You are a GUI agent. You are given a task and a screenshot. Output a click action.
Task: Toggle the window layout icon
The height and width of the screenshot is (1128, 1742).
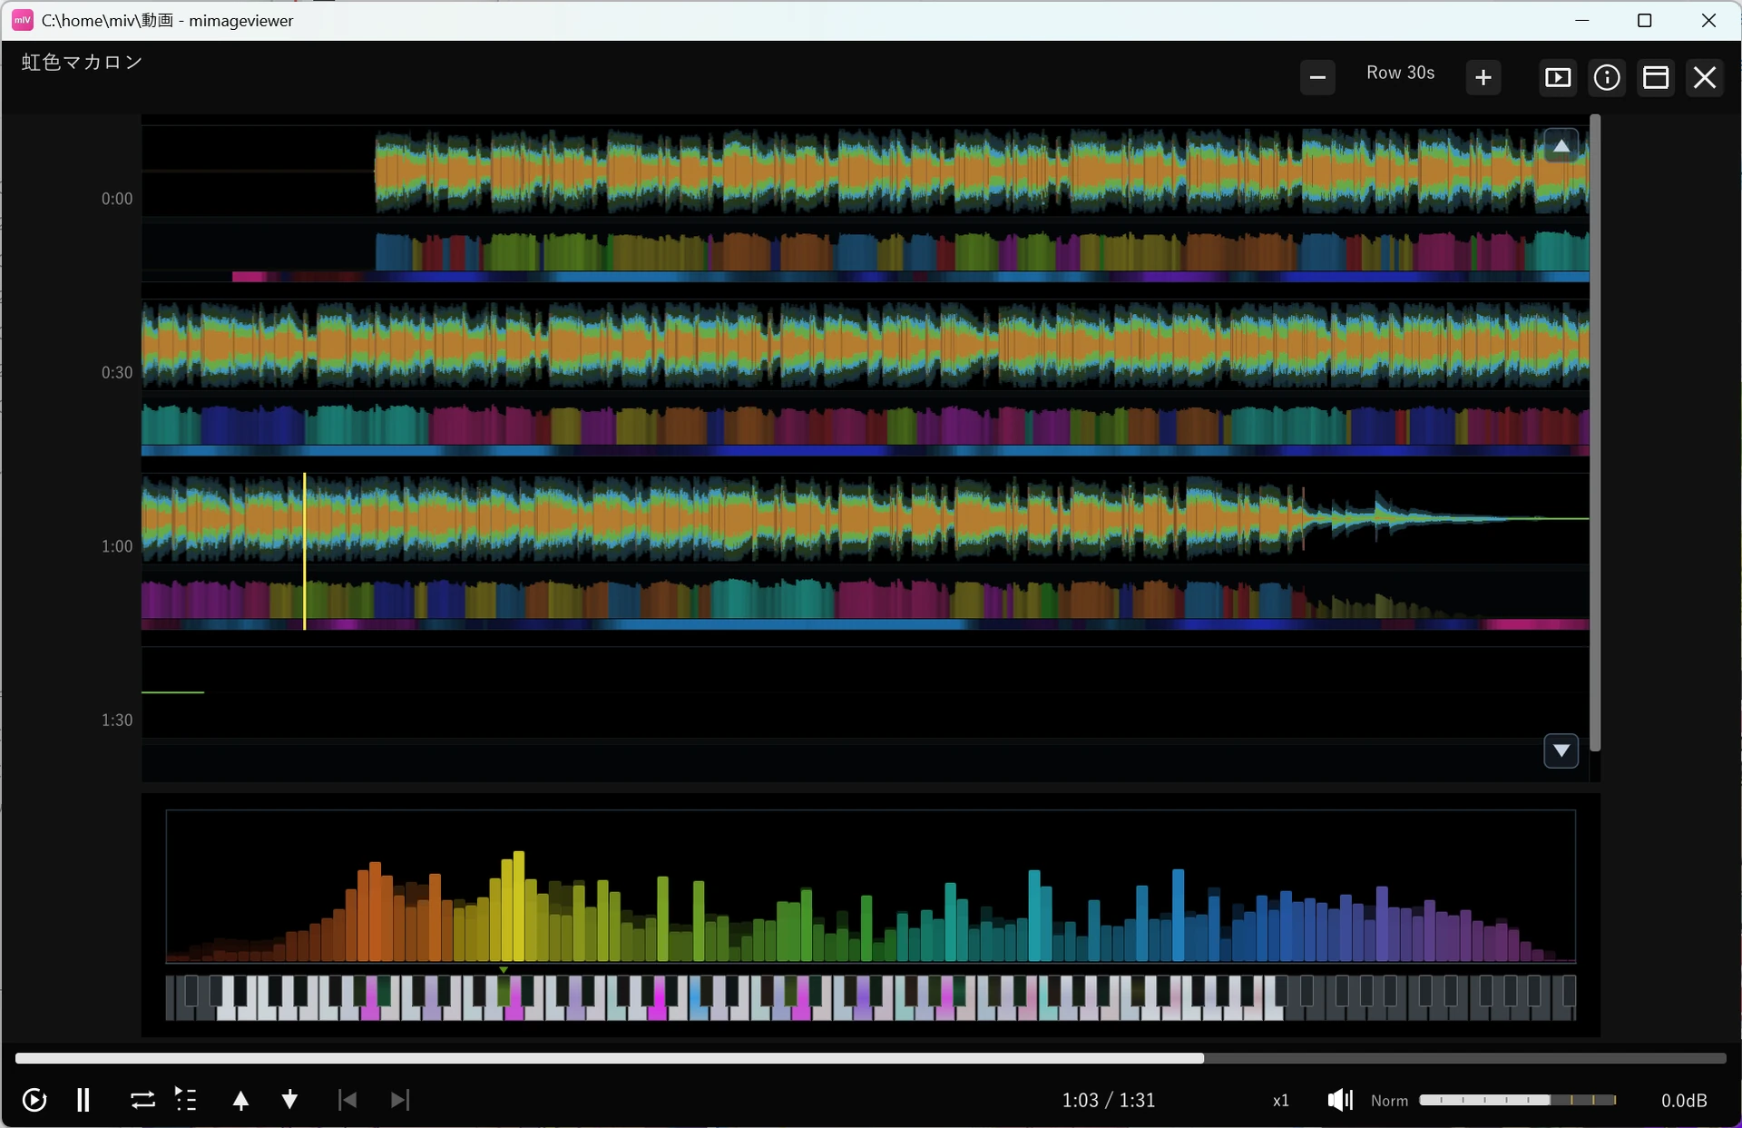tap(1656, 77)
